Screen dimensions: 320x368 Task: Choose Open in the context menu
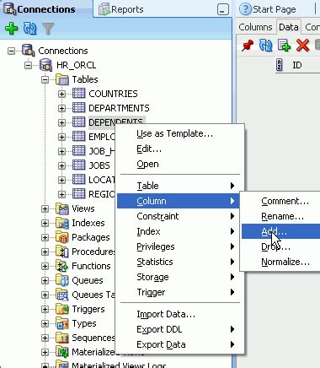tap(179, 164)
